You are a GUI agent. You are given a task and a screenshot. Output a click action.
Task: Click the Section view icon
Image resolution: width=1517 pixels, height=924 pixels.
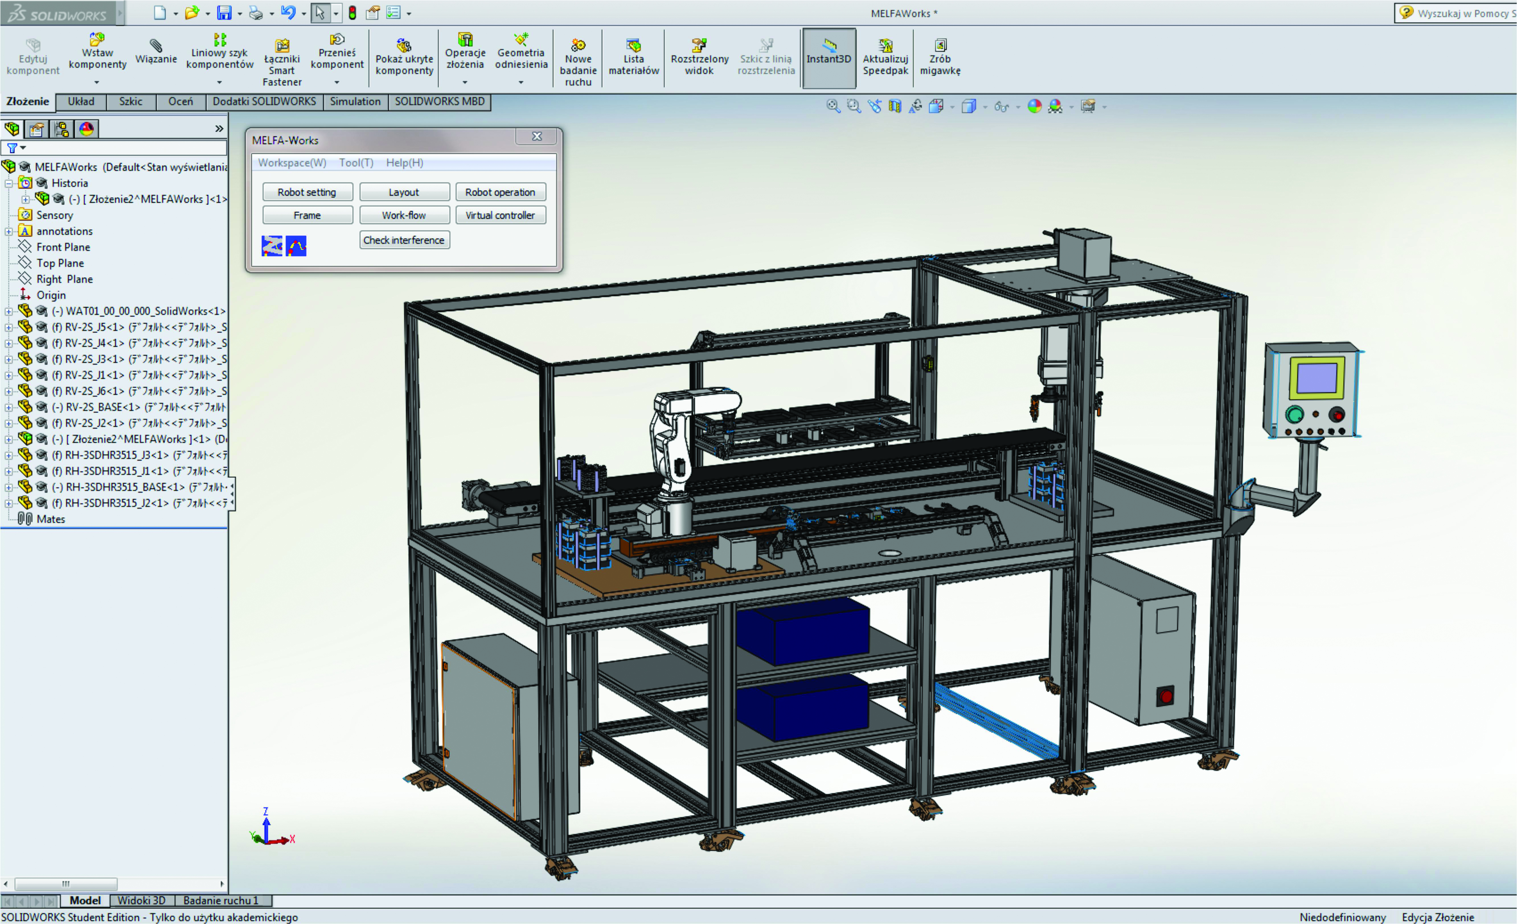(895, 106)
